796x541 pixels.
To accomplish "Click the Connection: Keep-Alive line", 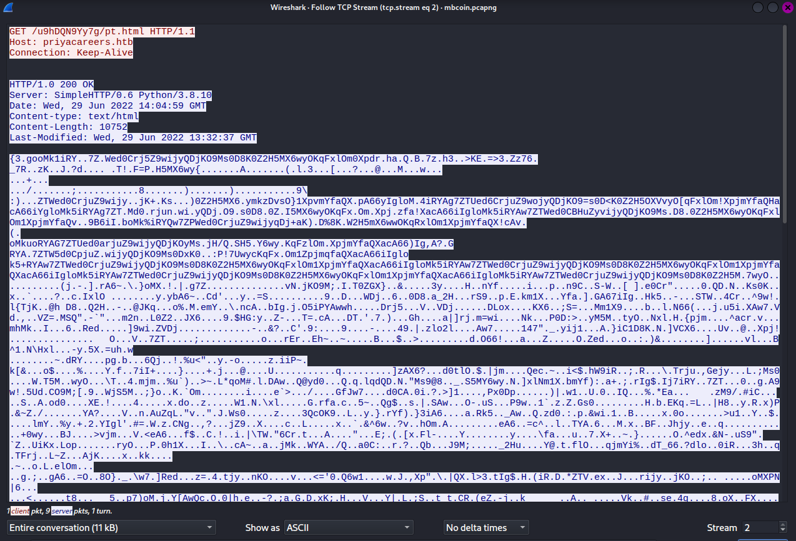I will click(71, 52).
